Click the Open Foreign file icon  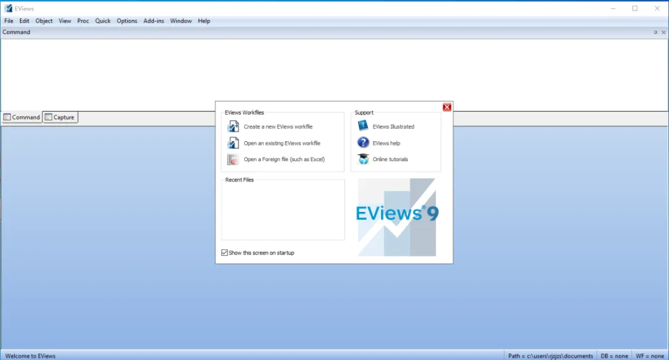point(233,159)
